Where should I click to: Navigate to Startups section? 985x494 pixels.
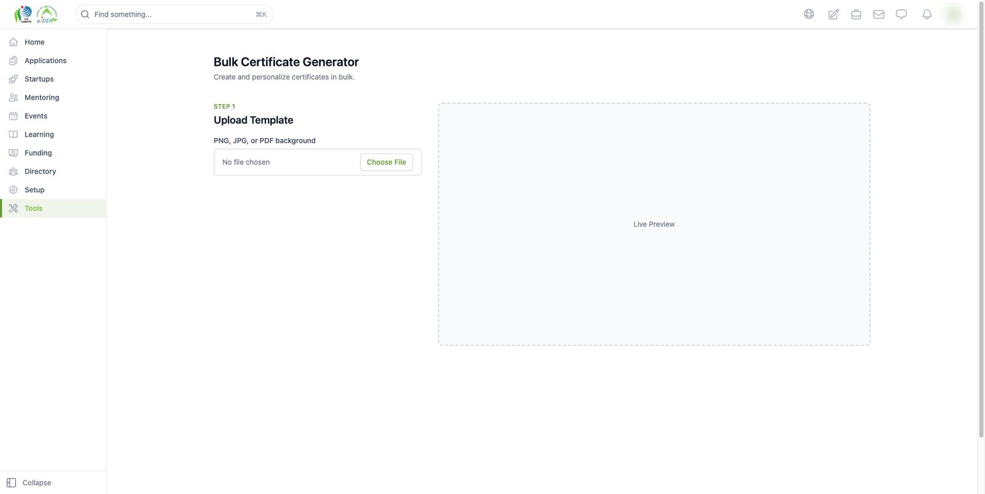[53, 79]
